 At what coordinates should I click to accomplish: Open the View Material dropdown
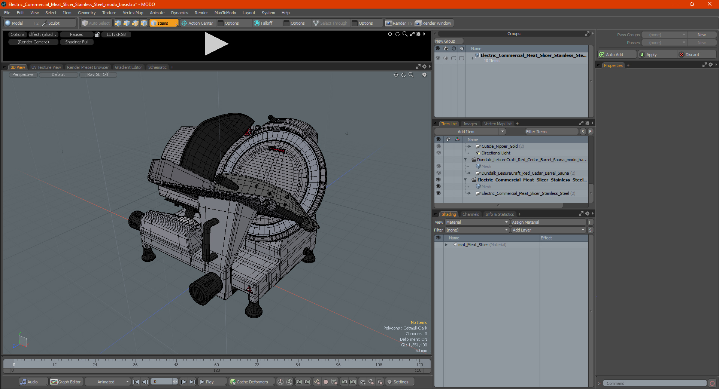pos(477,222)
